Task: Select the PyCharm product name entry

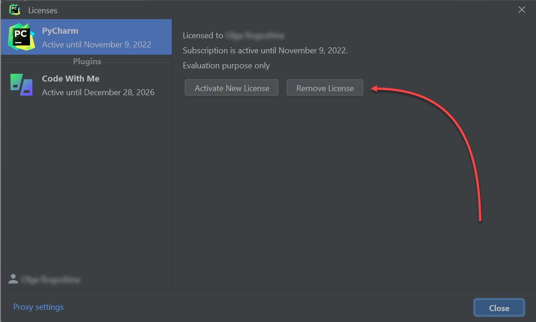Action: pyautogui.click(x=60, y=31)
